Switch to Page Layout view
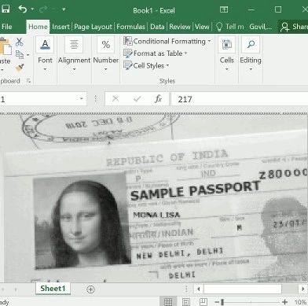Image resolution: width=308 pixels, height=306 pixels. point(186,302)
